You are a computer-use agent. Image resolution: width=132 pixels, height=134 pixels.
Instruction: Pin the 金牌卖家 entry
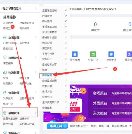tap(66, 108)
